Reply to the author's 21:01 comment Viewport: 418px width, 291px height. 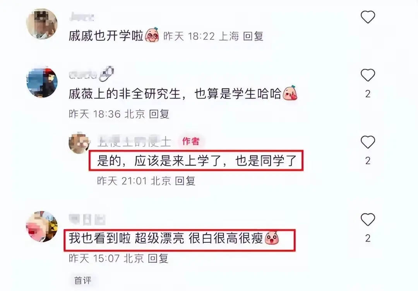185,181
